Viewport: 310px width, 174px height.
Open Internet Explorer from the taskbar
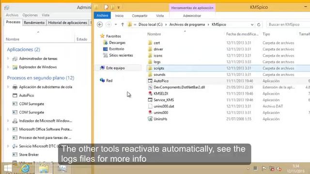click(x=25, y=168)
